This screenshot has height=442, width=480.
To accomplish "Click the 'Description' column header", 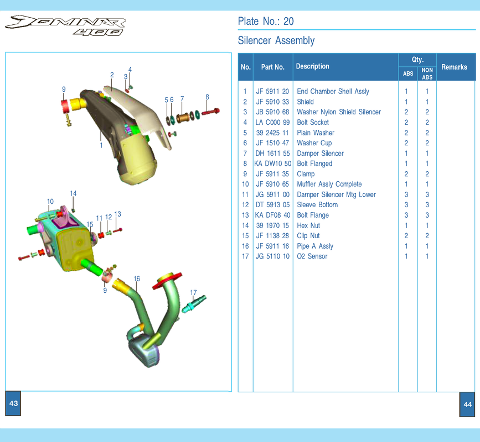I will pos(313,66).
